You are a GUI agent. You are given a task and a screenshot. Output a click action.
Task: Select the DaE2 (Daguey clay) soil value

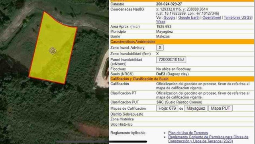click(x=173, y=74)
